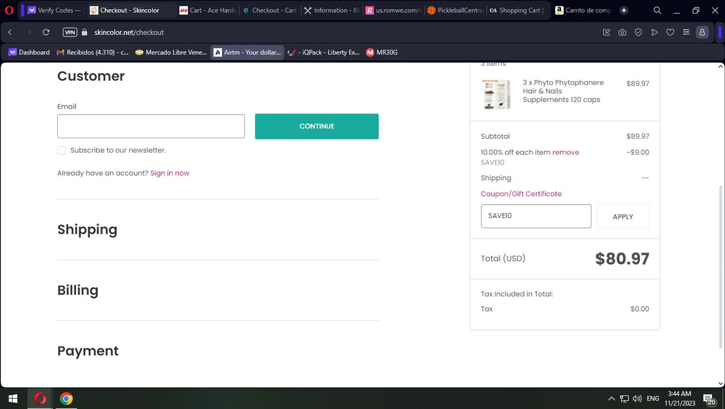Open the Recibidos Gmail bookmark
This screenshot has height=409, width=725.
(92, 52)
